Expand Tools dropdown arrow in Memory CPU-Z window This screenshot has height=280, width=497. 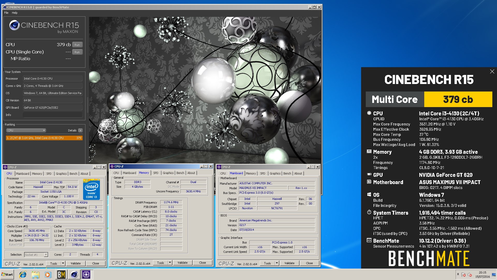coord(170,263)
